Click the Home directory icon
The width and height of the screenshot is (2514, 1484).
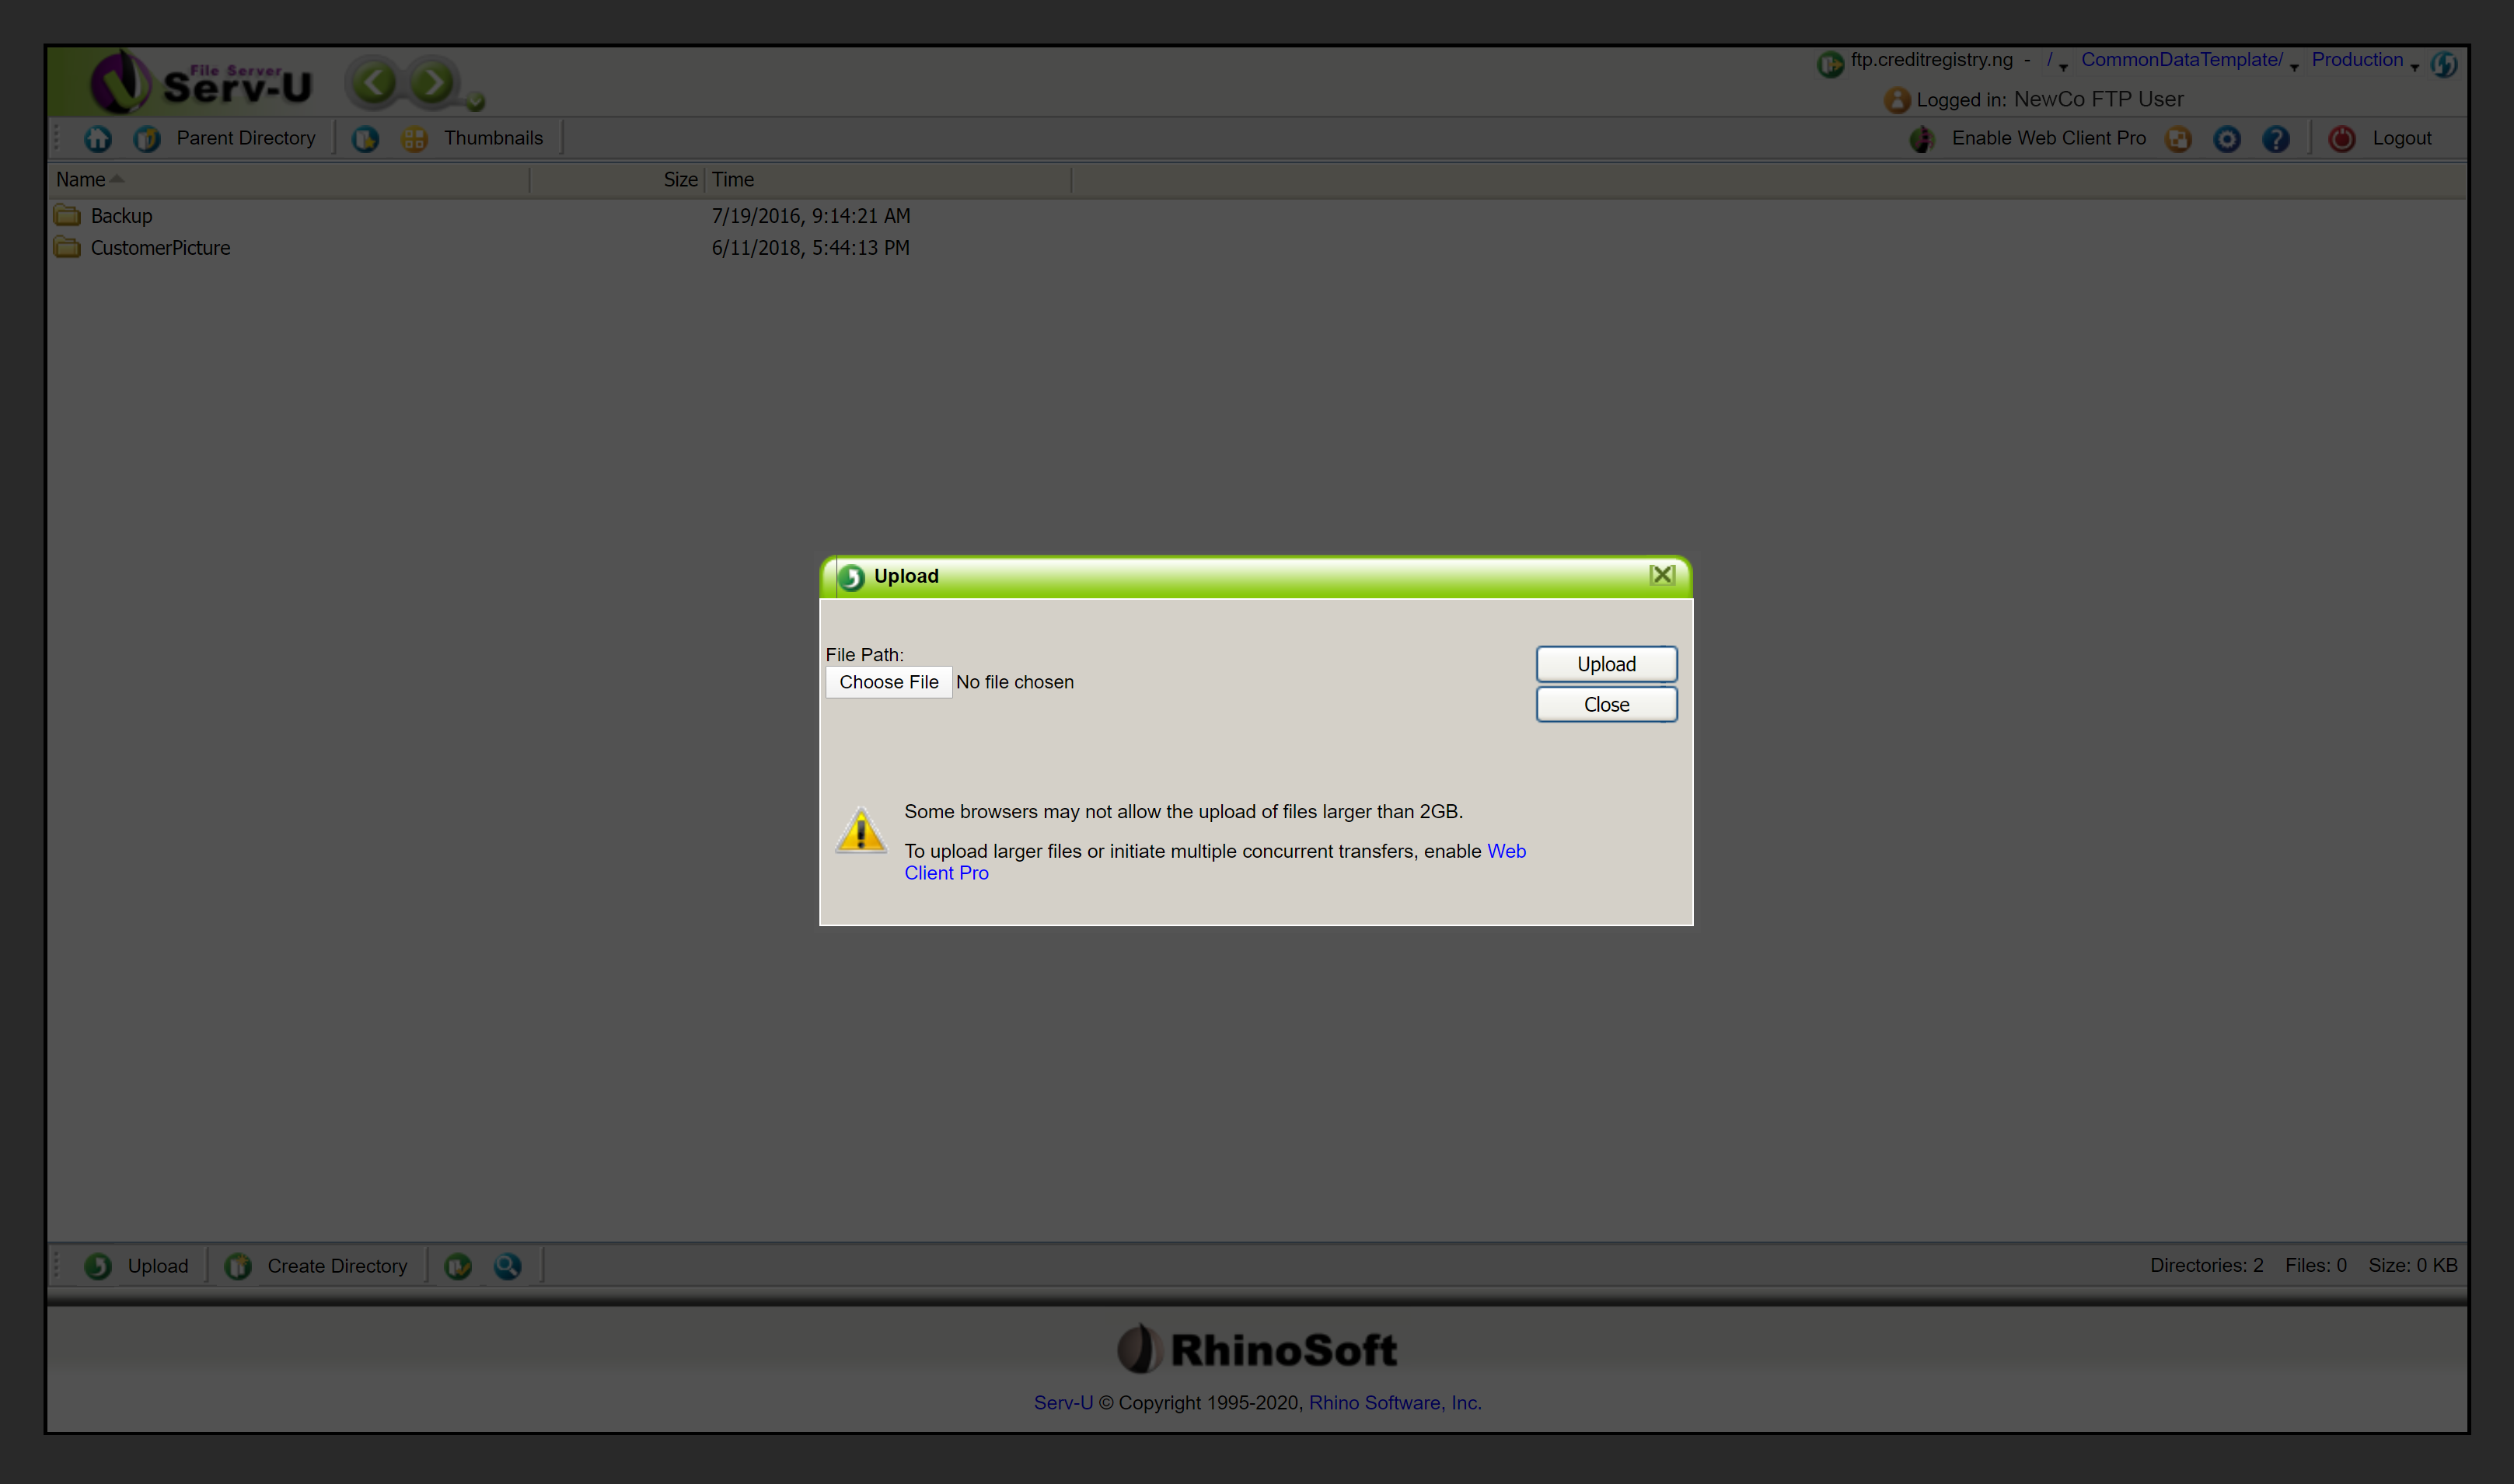pos(98,139)
